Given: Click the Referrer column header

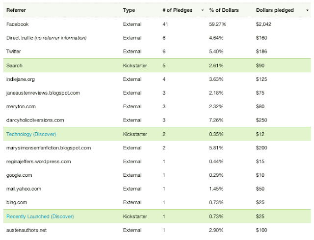Looking at the screenshot, I should pos(16,10).
